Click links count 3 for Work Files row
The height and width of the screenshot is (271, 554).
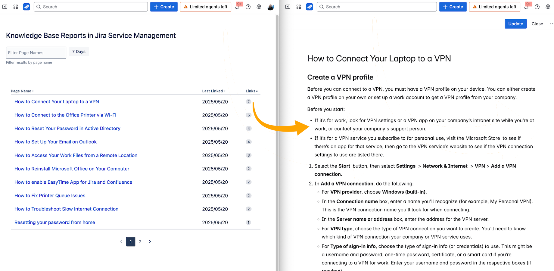248,155
